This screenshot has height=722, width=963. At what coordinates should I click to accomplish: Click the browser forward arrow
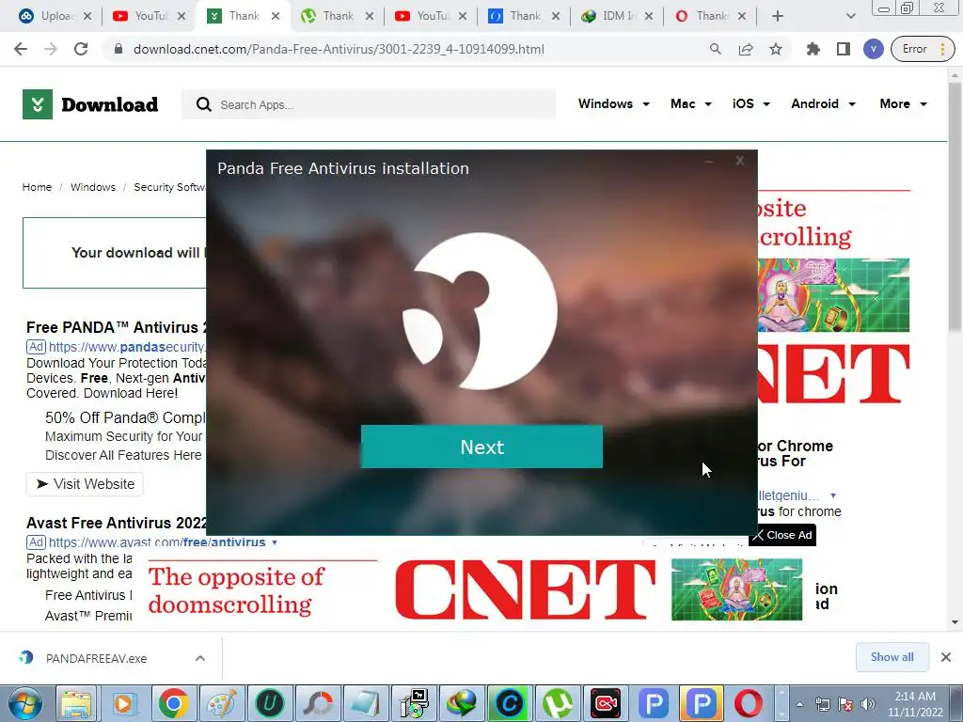tap(51, 49)
